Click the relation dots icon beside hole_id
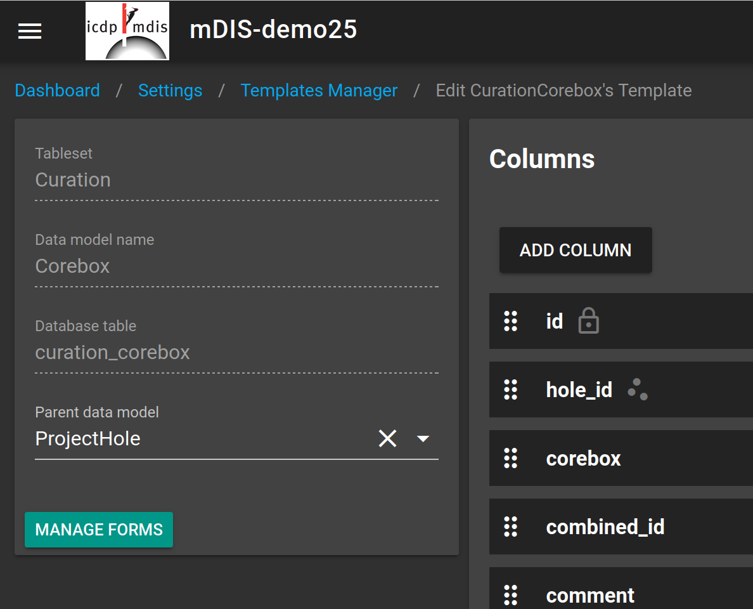753x609 pixels. pyautogui.click(x=638, y=390)
